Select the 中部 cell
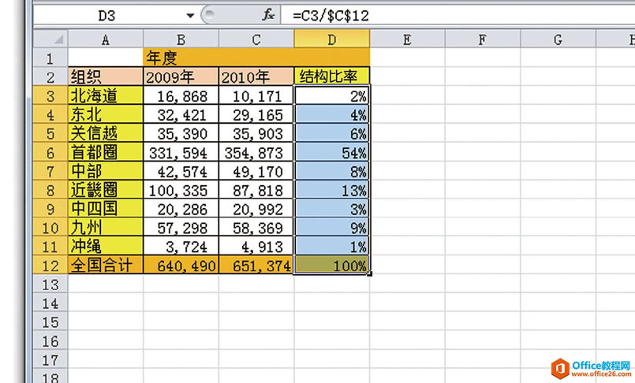Image resolution: width=635 pixels, height=383 pixels. tap(105, 171)
